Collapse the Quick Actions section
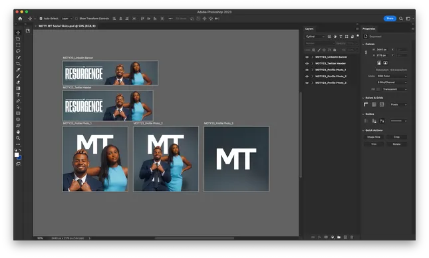 tap(363, 130)
